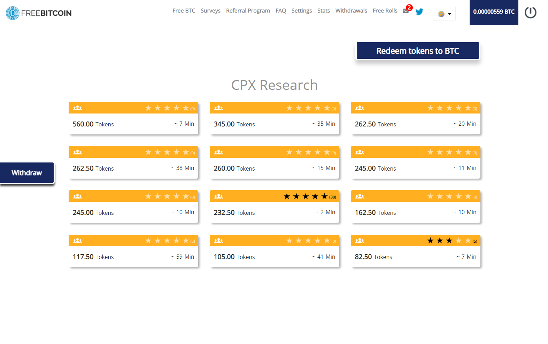Click star rating on 232.50 Tokens survey
The height and width of the screenshot is (344, 548).
(310, 196)
